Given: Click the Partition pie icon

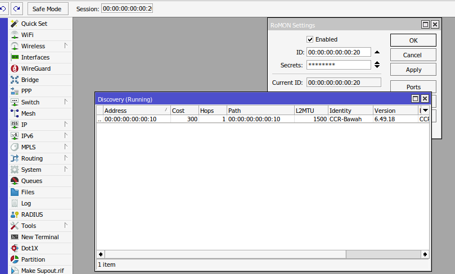Looking at the screenshot, I should click(x=15, y=259).
